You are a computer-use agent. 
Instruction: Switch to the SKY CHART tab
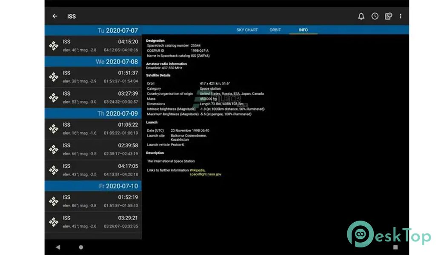[247, 30]
